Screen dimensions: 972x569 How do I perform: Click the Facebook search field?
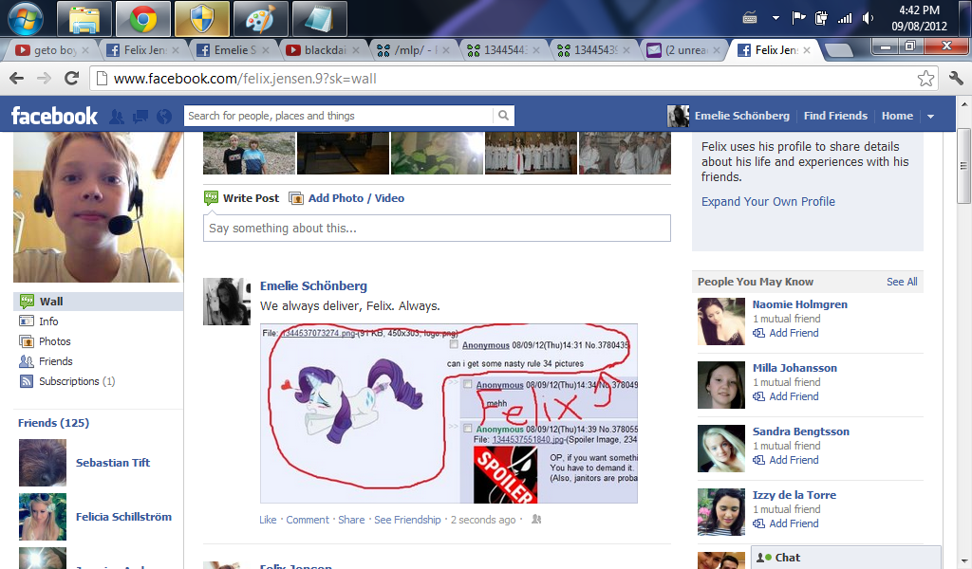pyautogui.click(x=339, y=115)
